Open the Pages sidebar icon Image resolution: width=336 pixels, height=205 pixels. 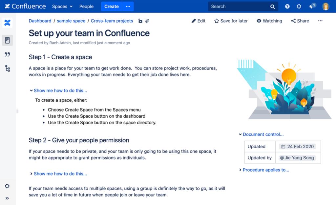click(x=7, y=40)
